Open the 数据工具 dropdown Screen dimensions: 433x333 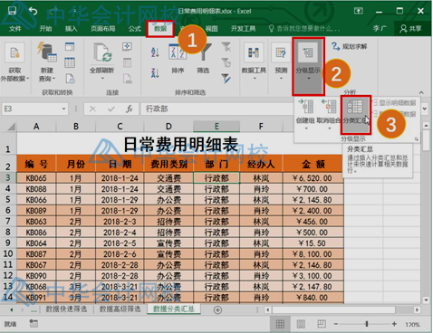point(254,62)
